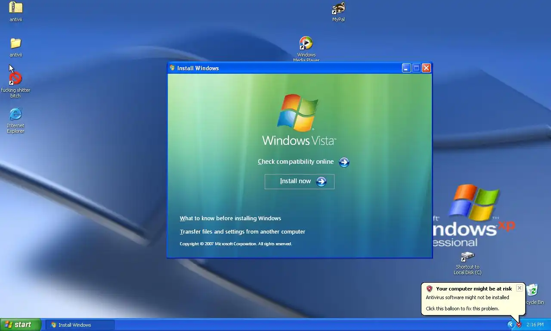Click the 'Your computer might be at risk' balloon
This screenshot has width=551, height=331.
pyautogui.click(x=473, y=299)
